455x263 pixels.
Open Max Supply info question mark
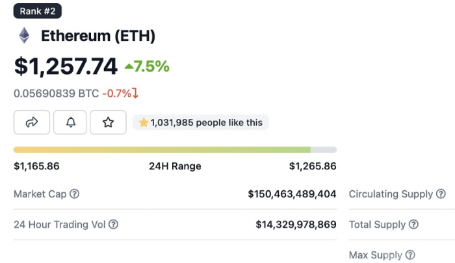click(x=410, y=255)
